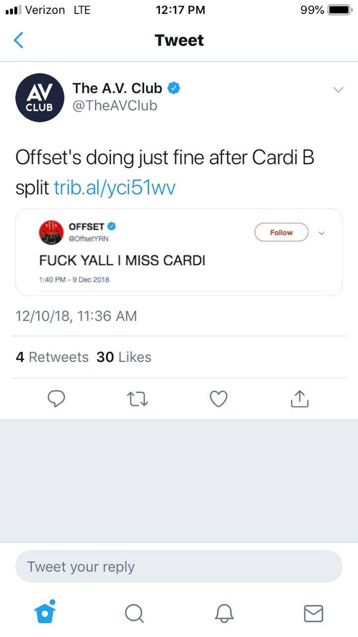Go to the Home tab
Screen dimensions: 358x637
tap(45, 613)
